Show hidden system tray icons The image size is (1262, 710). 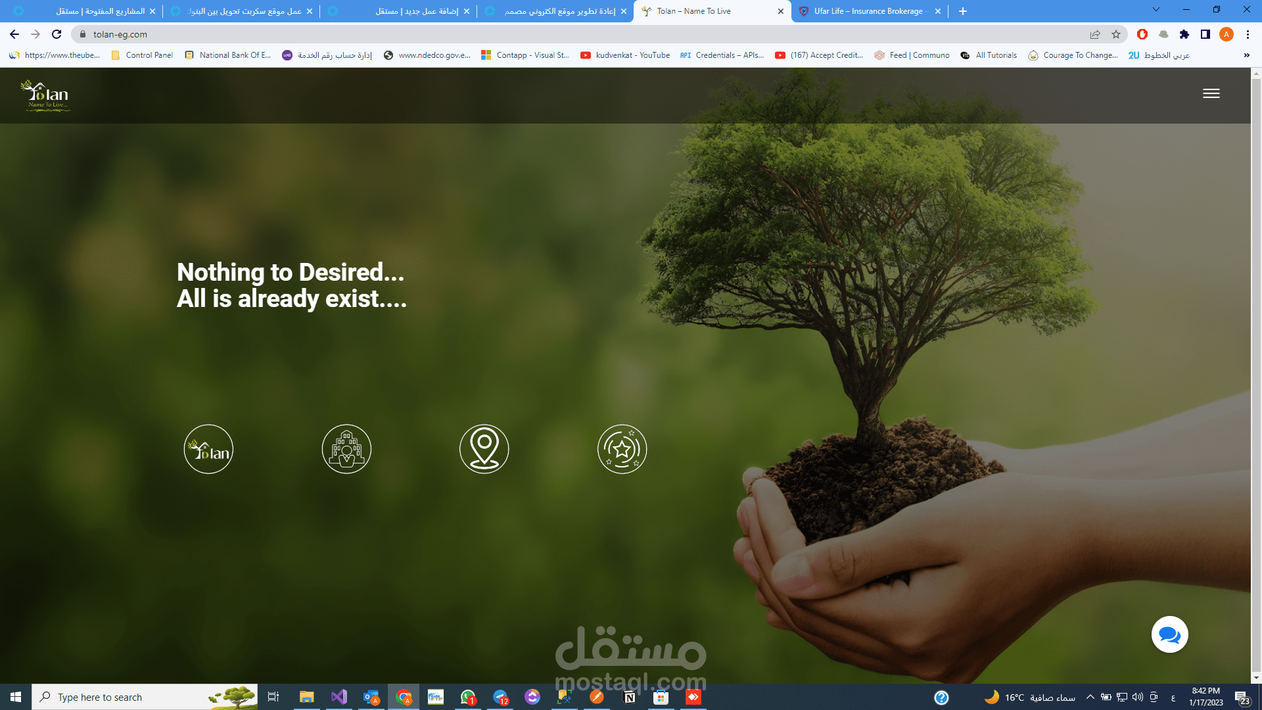(x=1090, y=697)
